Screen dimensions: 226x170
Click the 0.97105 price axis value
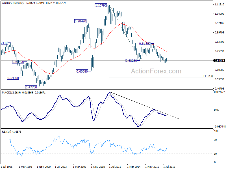pos(220,23)
